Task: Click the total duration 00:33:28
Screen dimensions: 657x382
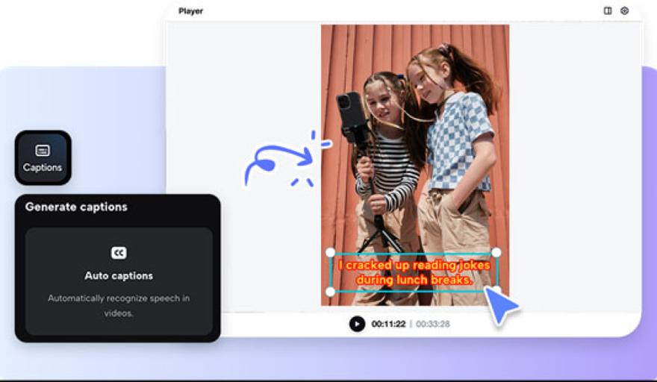Action: (433, 324)
